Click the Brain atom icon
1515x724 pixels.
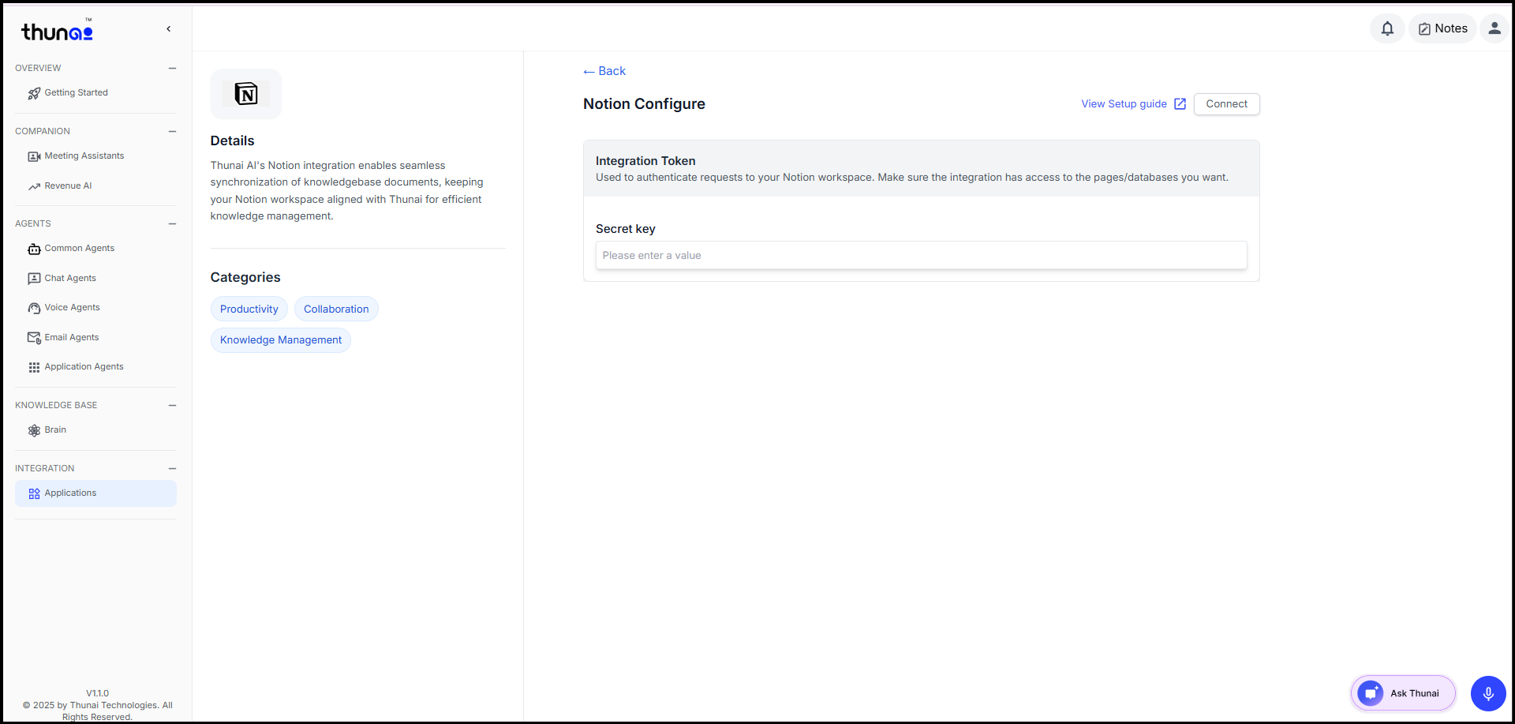click(34, 430)
